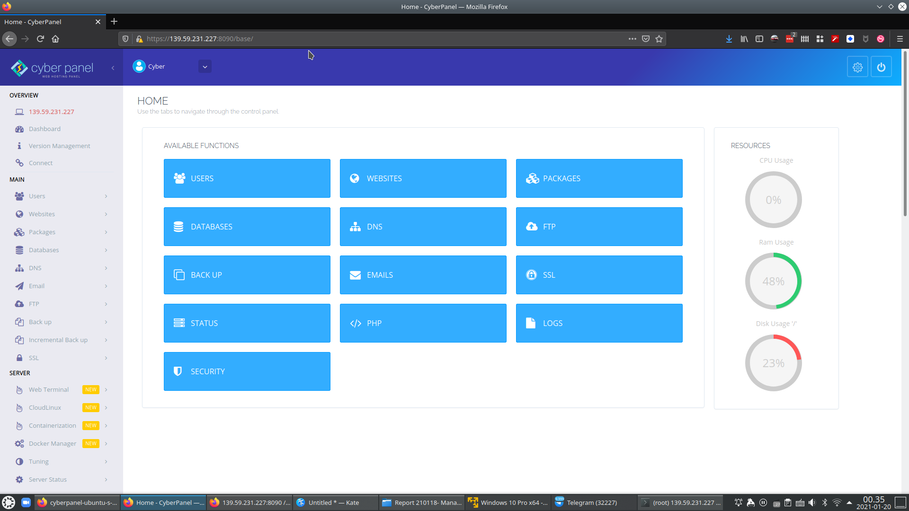The height and width of the screenshot is (511, 909).
Task: Save to Pocket icon in URL bar
Action: point(646,39)
